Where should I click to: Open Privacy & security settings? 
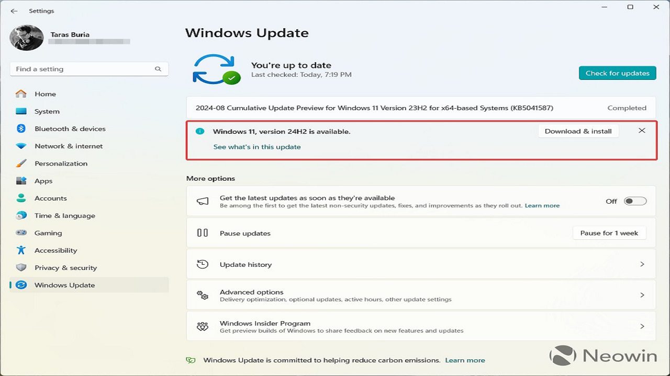click(x=89, y=267)
